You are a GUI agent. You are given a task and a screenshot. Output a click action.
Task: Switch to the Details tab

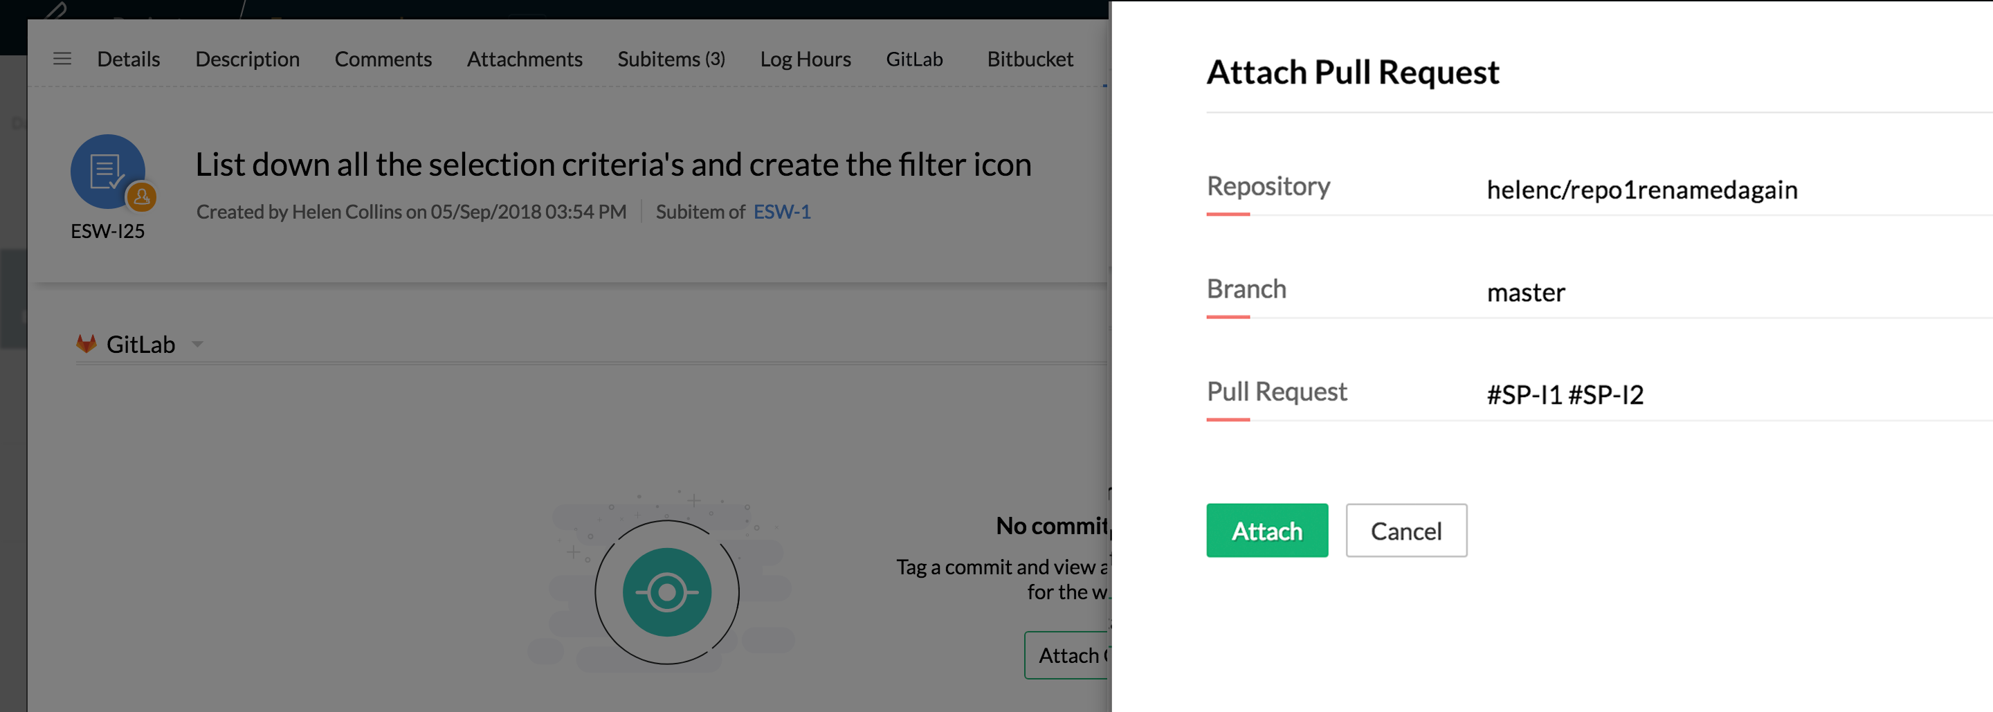[129, 59]
